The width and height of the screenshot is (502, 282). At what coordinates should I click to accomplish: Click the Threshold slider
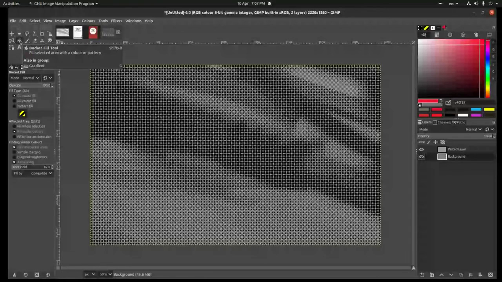33,167
